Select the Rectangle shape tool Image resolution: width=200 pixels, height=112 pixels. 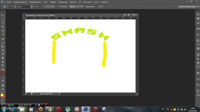coord(3,81)
